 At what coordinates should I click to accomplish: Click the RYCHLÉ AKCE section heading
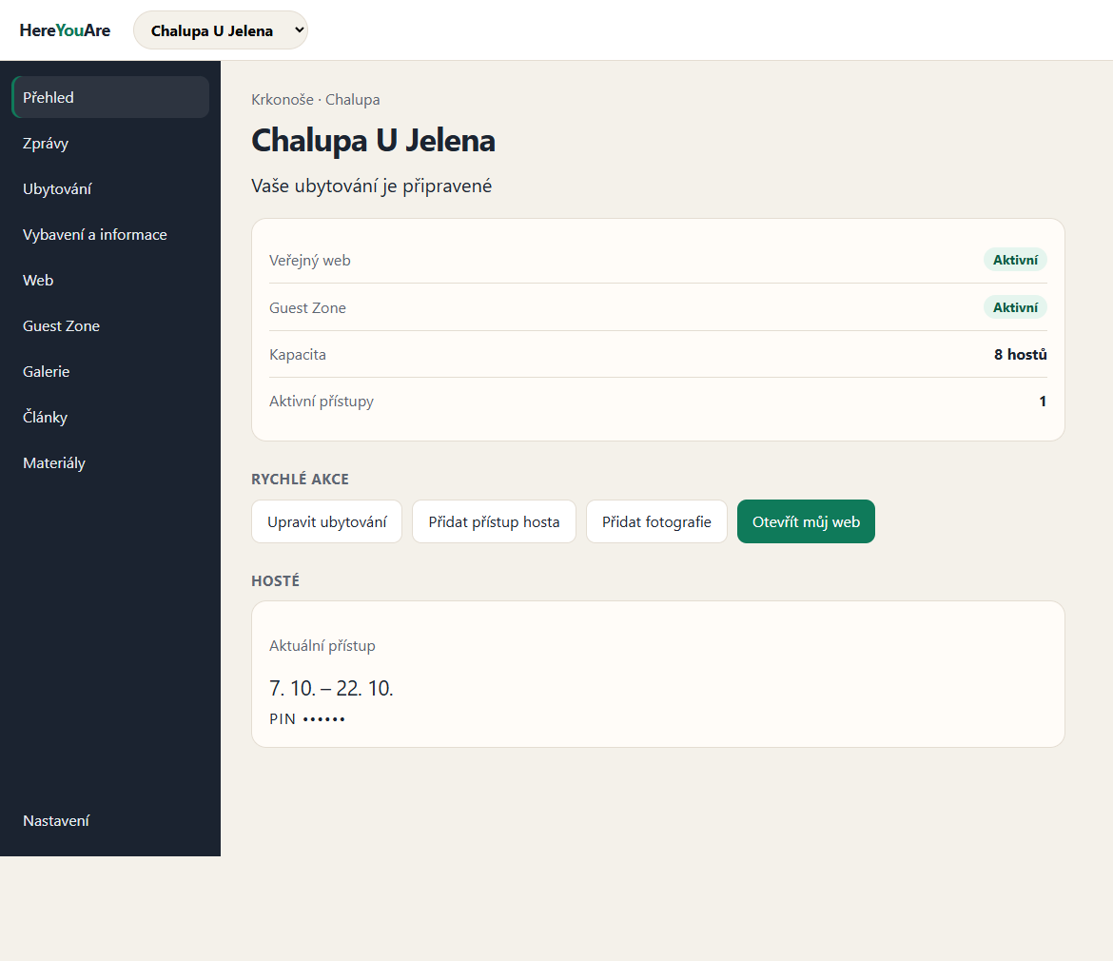300,480
